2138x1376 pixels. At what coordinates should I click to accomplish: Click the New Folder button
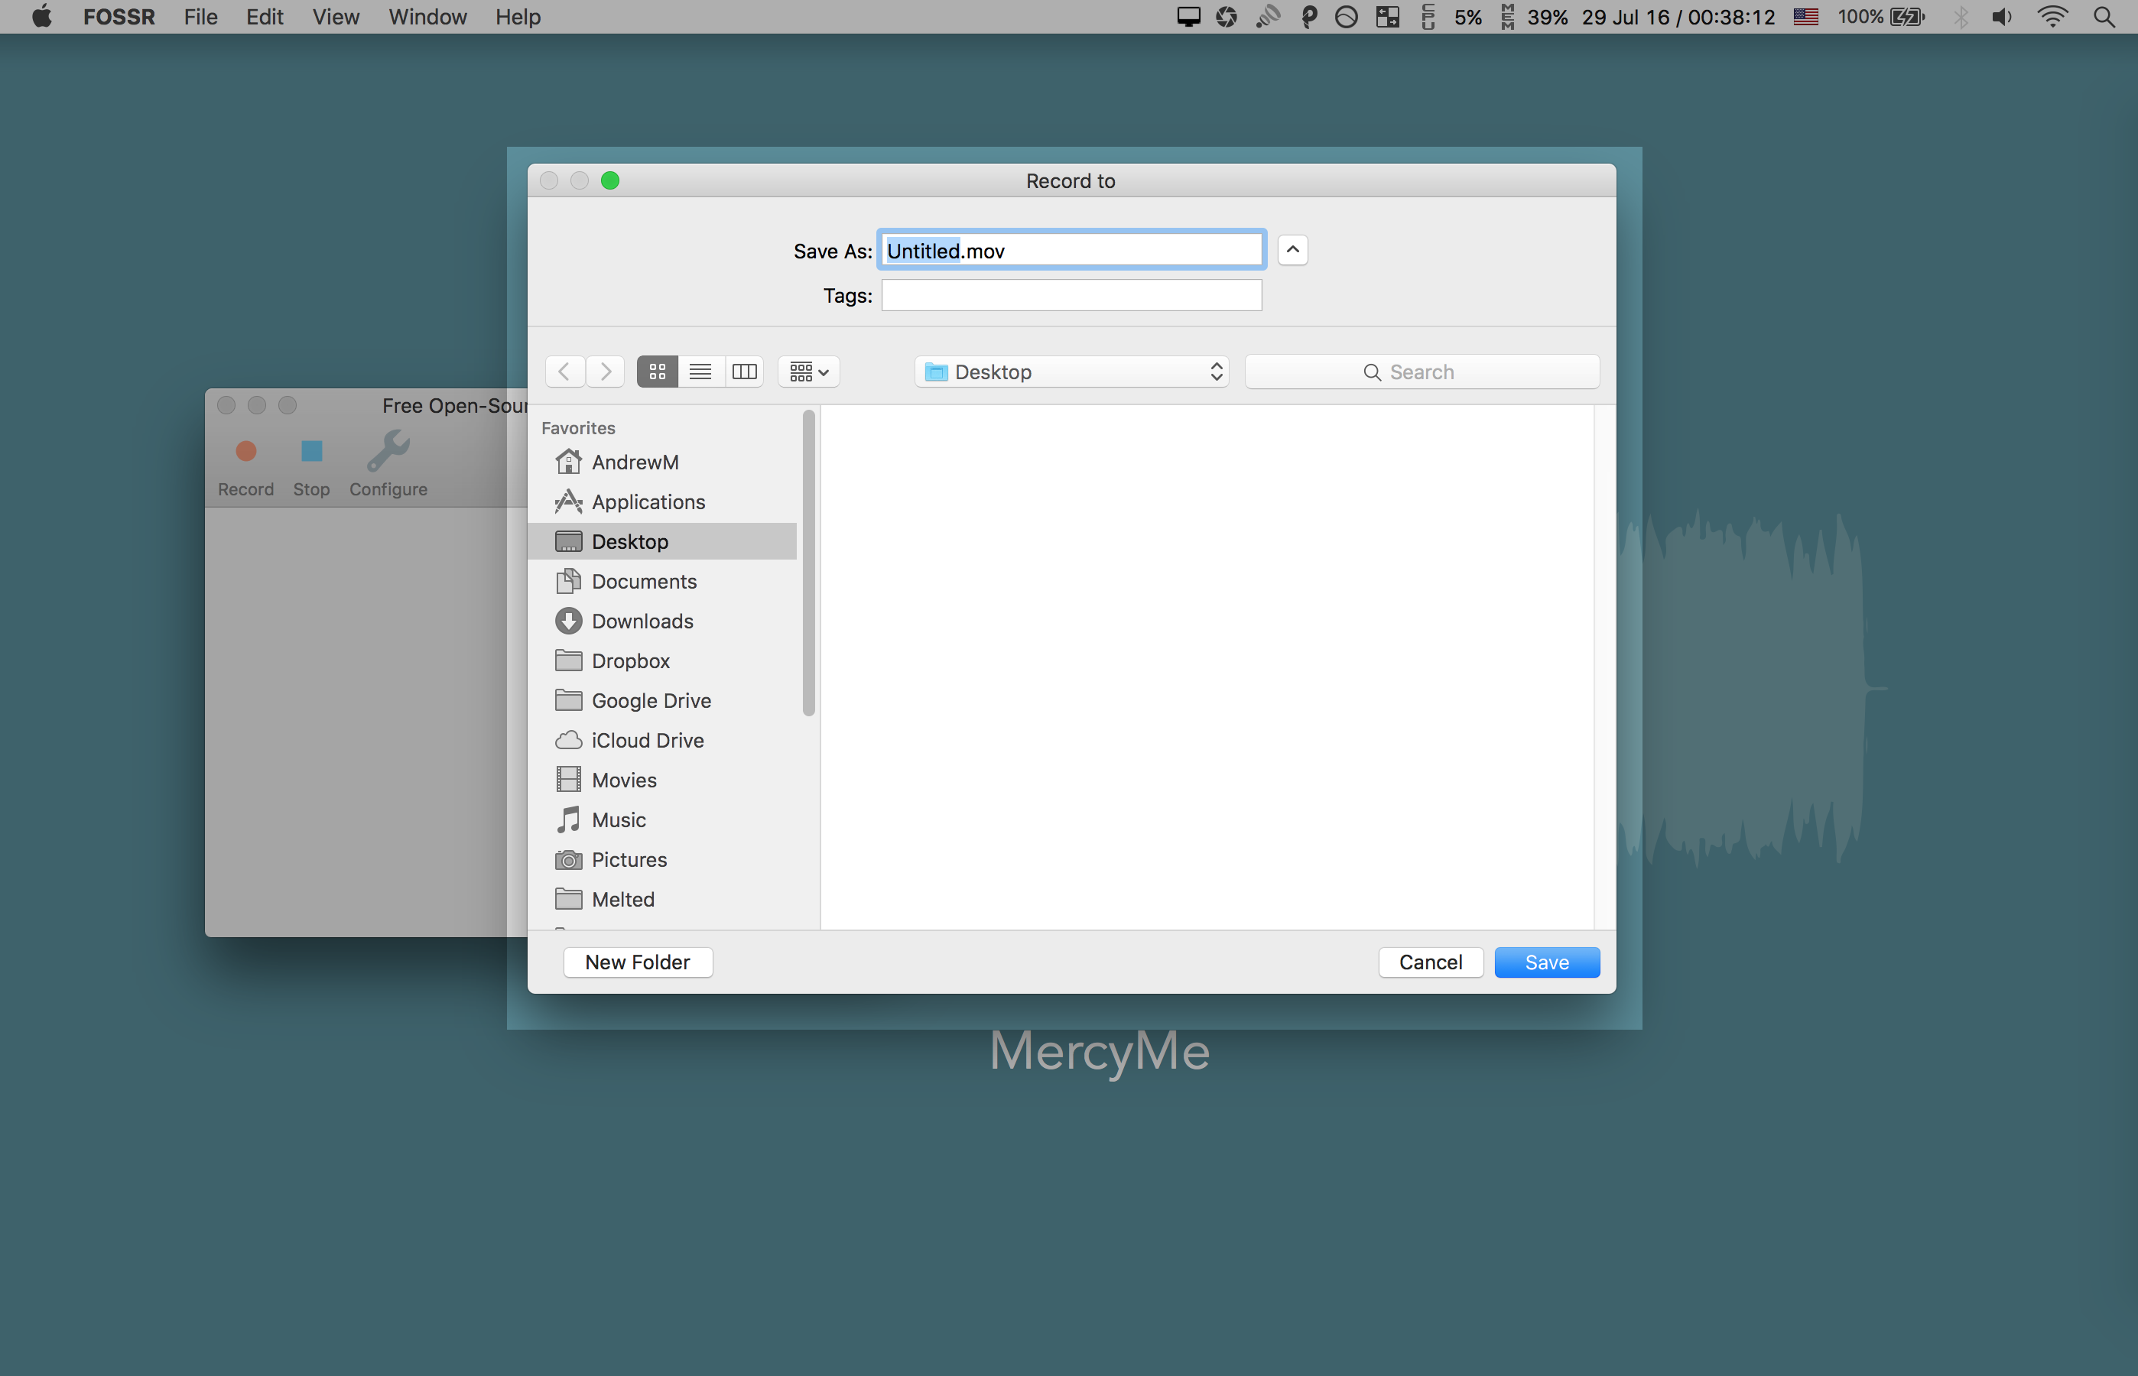click(x=637, y=962)
